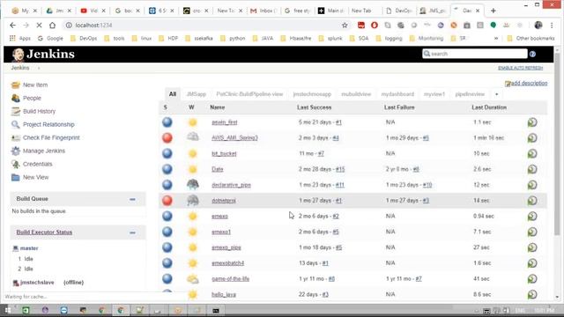Image resolution: width=564 pixels, height=317 pixels.
Task: Schedule a build for emexo
Action: point(532,216)
